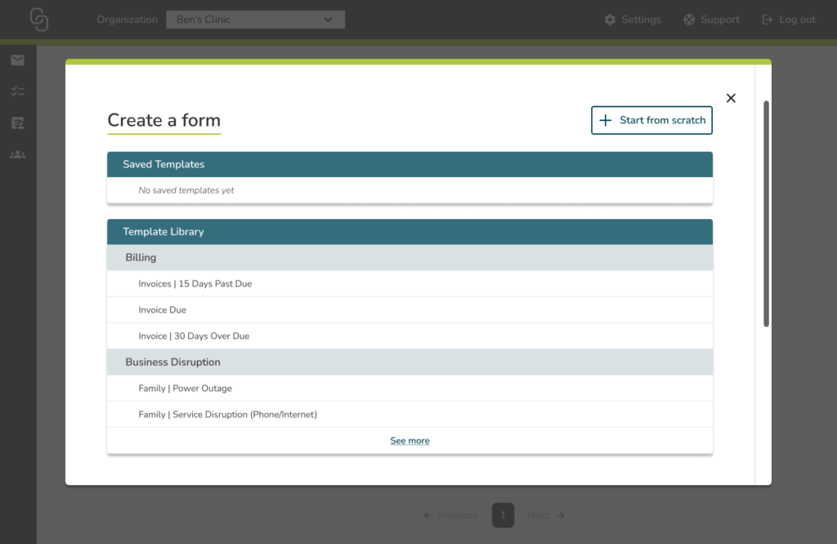Choose Family | Service Disruption (Phone/Internet) template
837x544 pixels.
point(227,414)
